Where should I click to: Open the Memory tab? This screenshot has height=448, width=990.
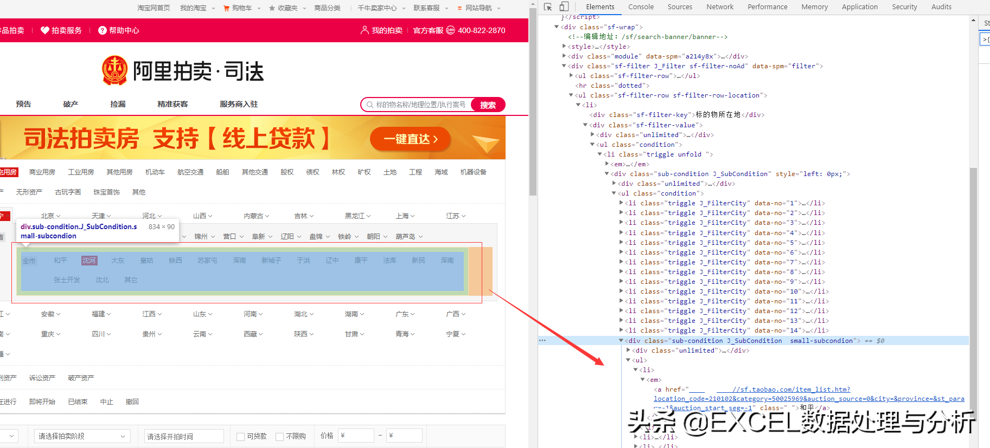point(814,7)
